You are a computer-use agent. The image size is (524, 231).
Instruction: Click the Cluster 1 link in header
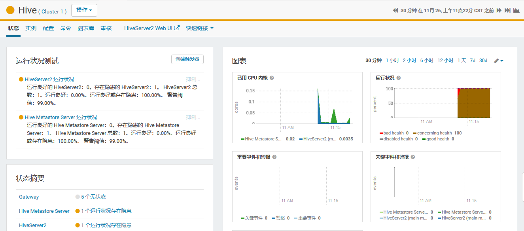pos(52,12)
